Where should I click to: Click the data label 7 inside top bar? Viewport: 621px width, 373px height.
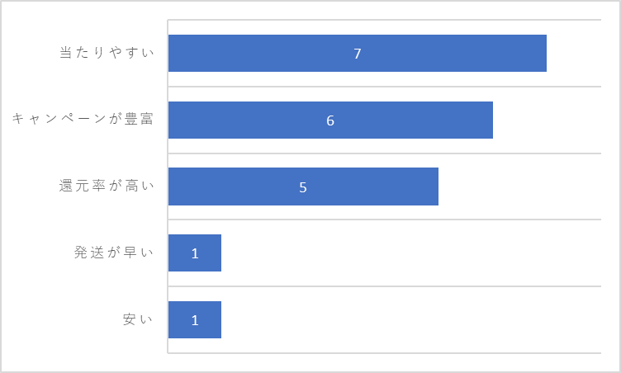358,54
